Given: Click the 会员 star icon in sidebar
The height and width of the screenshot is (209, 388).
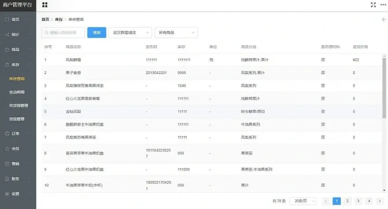Looking at the screenshot, I should point(7,149).
